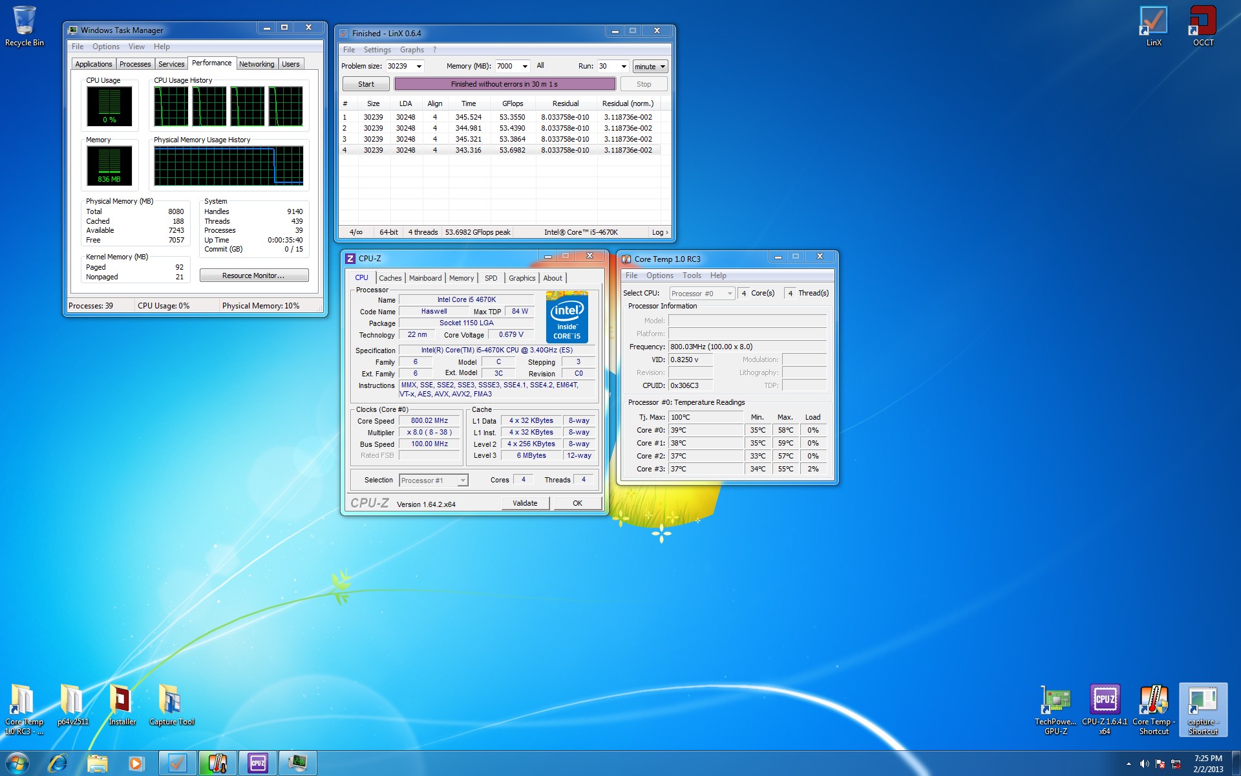Open the Recycle Bin
1241x776 pixels.
tap(25, 25)
